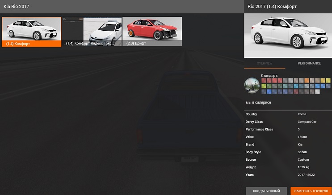Click the circular mod author avatar
The height and width of the screenshot is (195, 332).
[x=252, y=85]
